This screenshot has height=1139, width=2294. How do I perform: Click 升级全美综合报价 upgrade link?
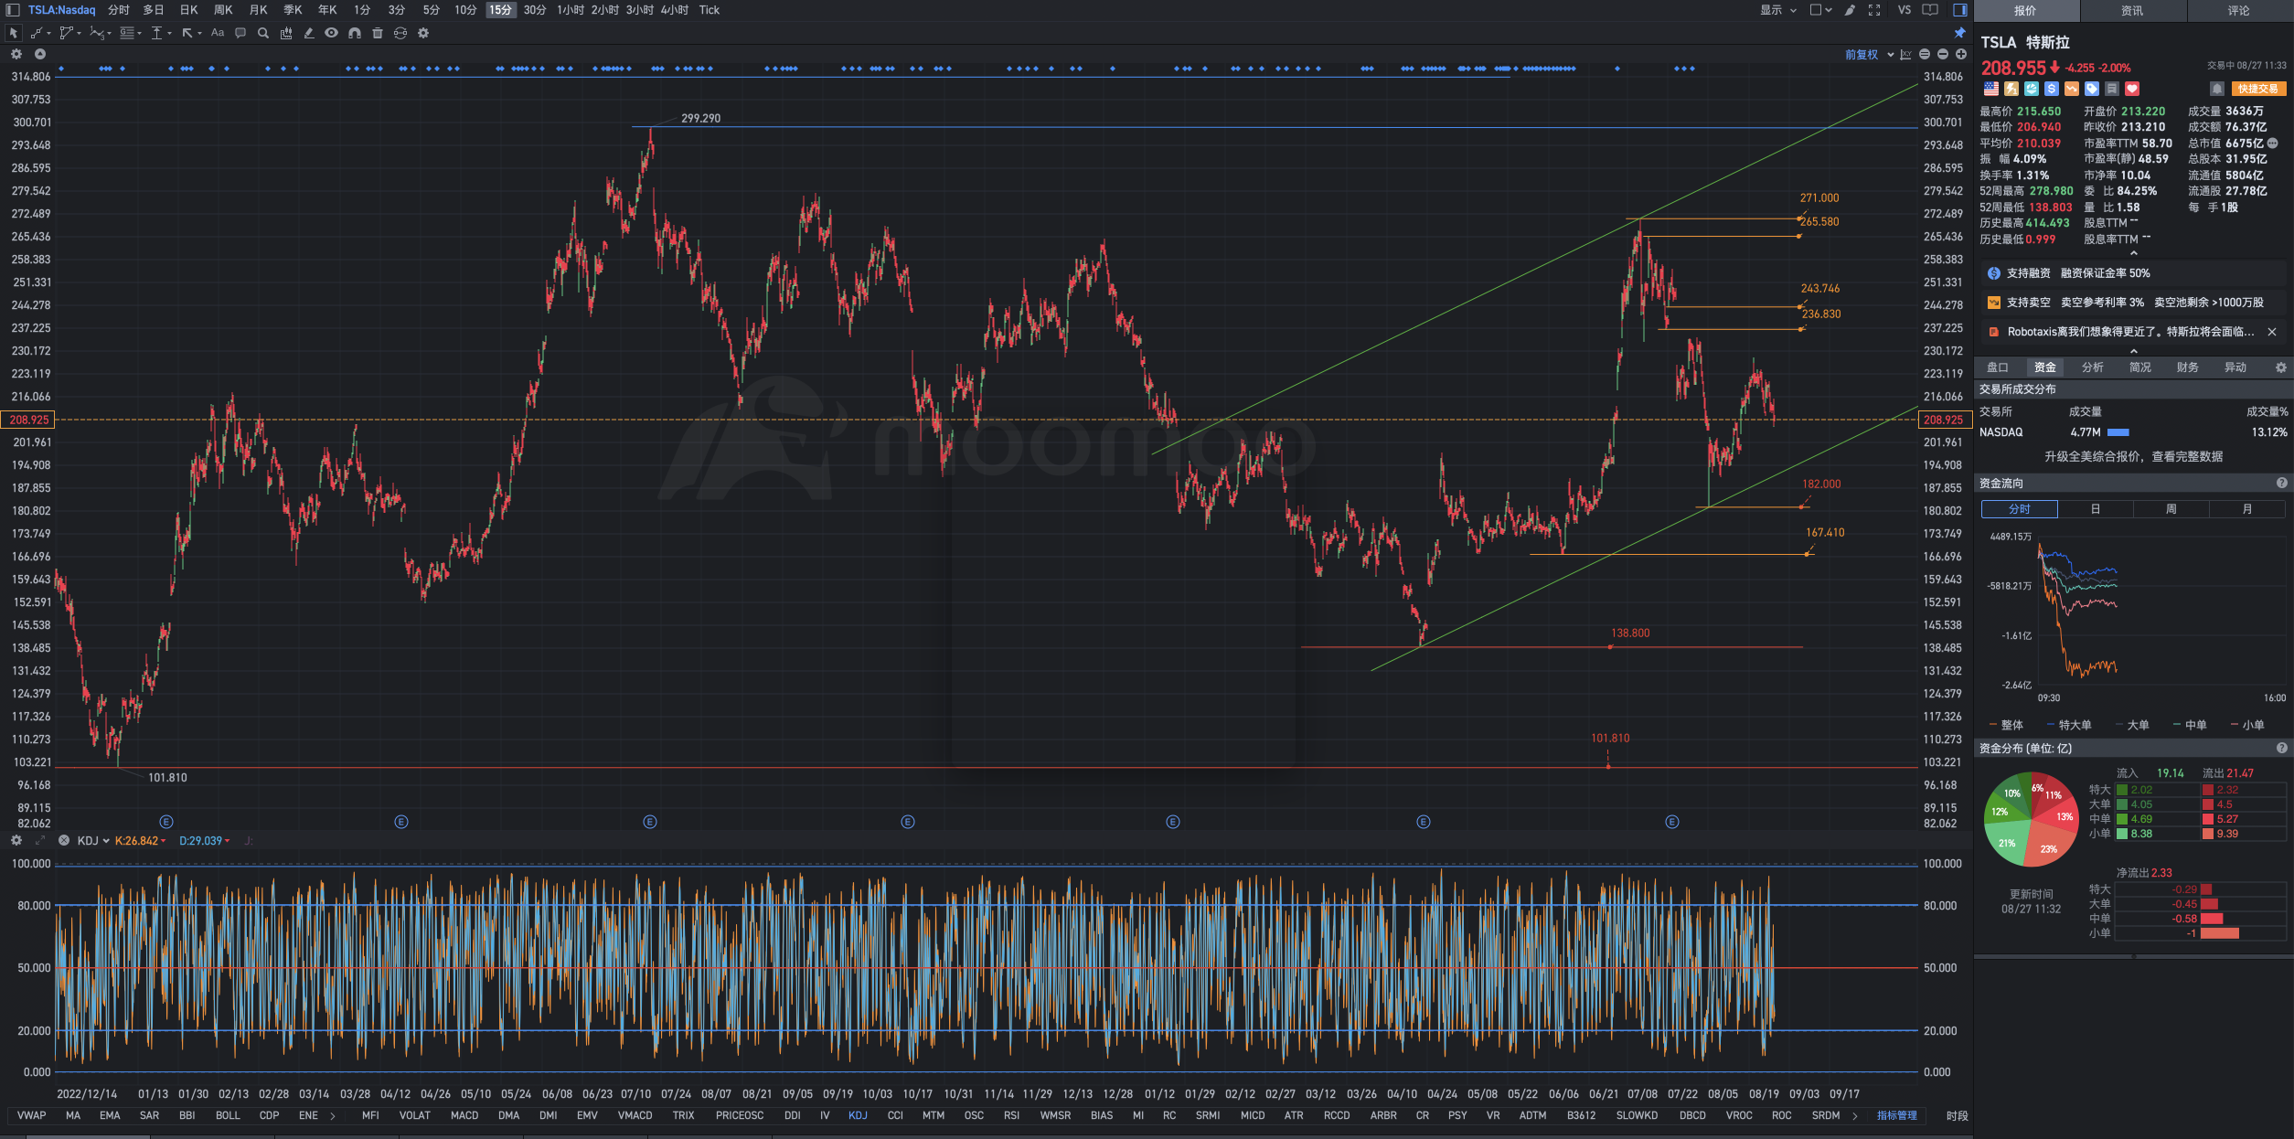2133,456
